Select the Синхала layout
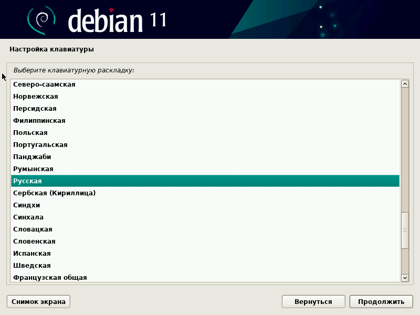This screenshot has height=315, width=420. [x=52, y=217]
